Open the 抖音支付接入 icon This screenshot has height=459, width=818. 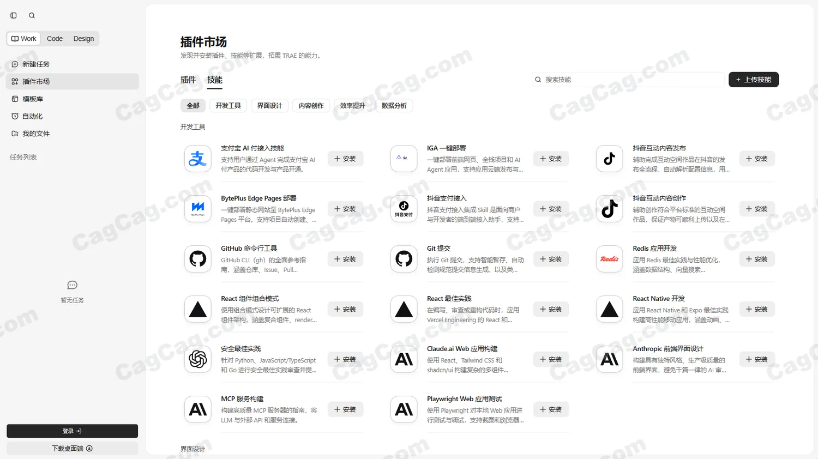pyautogui.click(x=404, y=209)
